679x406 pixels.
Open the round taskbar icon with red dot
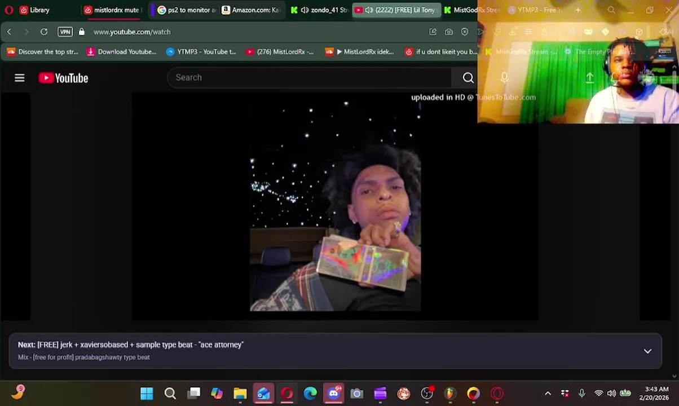point(427,394)
